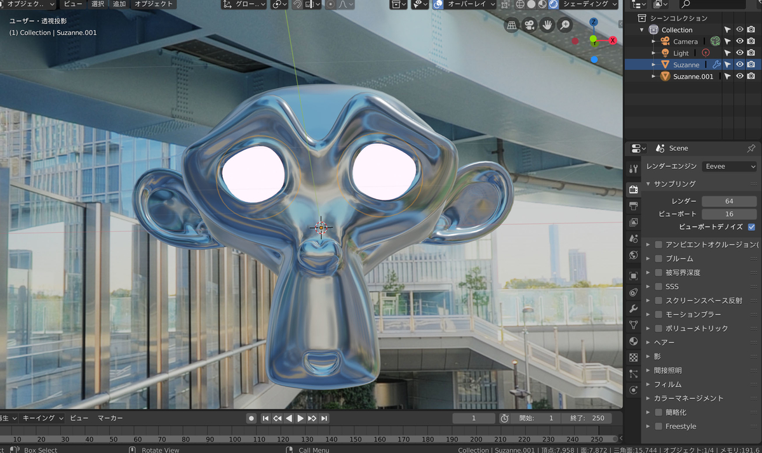
Task: Click the pan hand viewport icon
Action: click(x=547, y=25)
